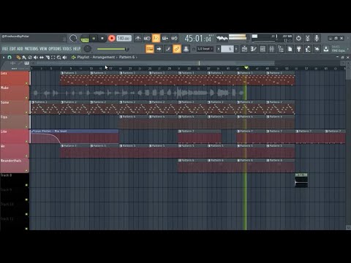351x263 pixels.
Task: Toggle the orange link icon in the toolbar
Action: 177,49
